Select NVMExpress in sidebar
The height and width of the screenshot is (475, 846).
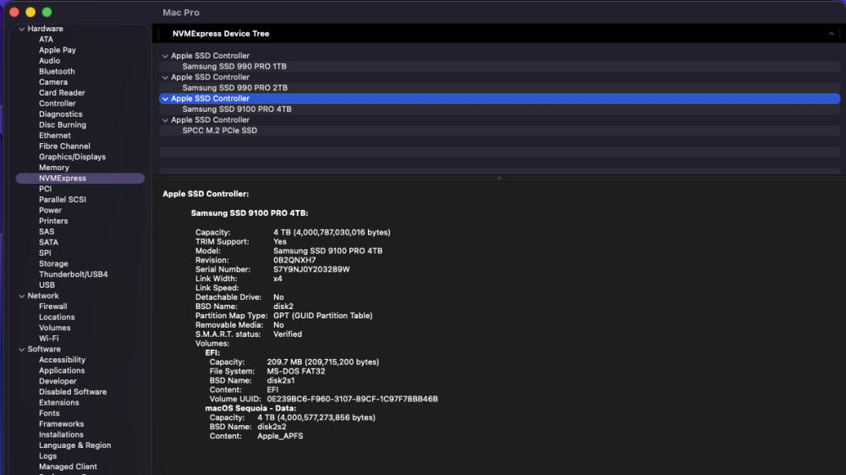pos(80,178)
